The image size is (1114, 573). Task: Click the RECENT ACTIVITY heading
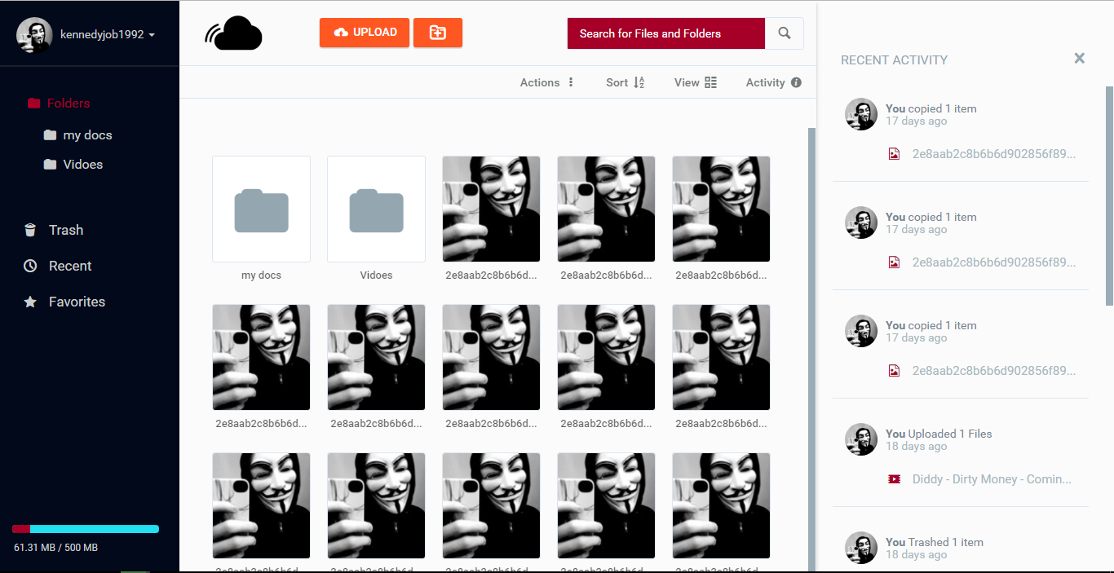(x=894, y=60)
